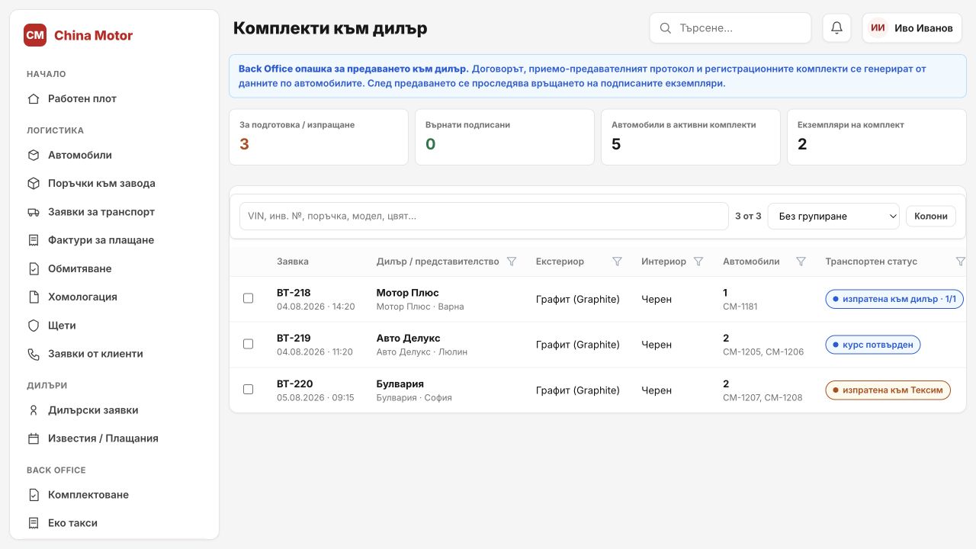976x549 pixels.
Task: Click the icon beside Комплектоване
Action: coord(34,495)
